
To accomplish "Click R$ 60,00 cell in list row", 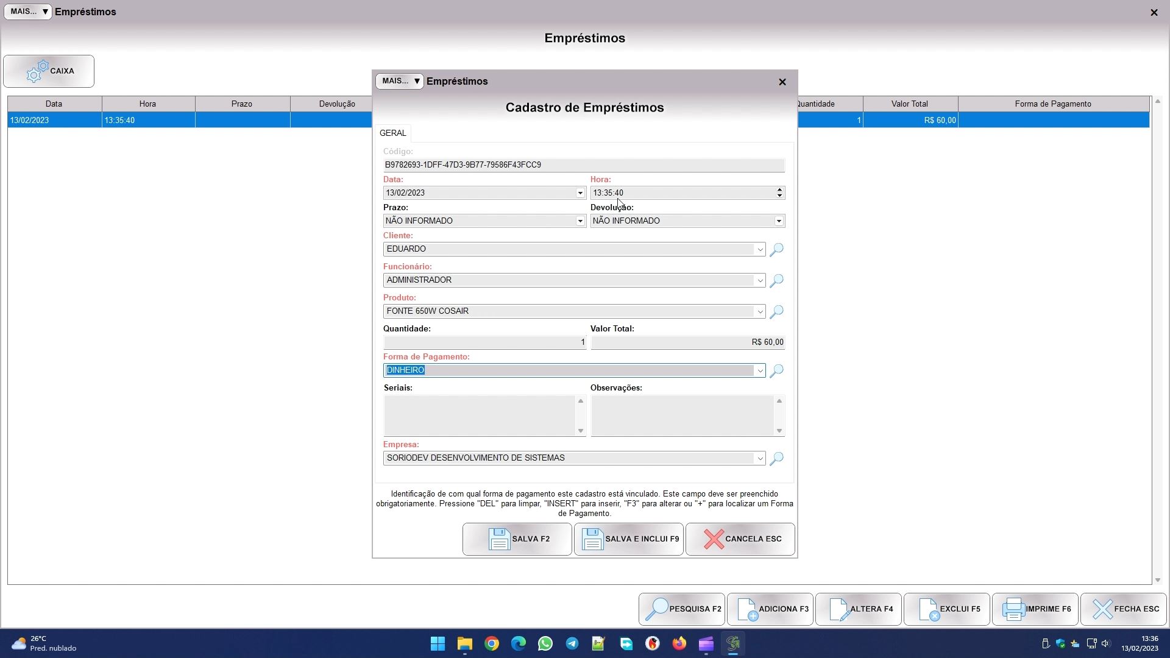I will click(910, 121).
